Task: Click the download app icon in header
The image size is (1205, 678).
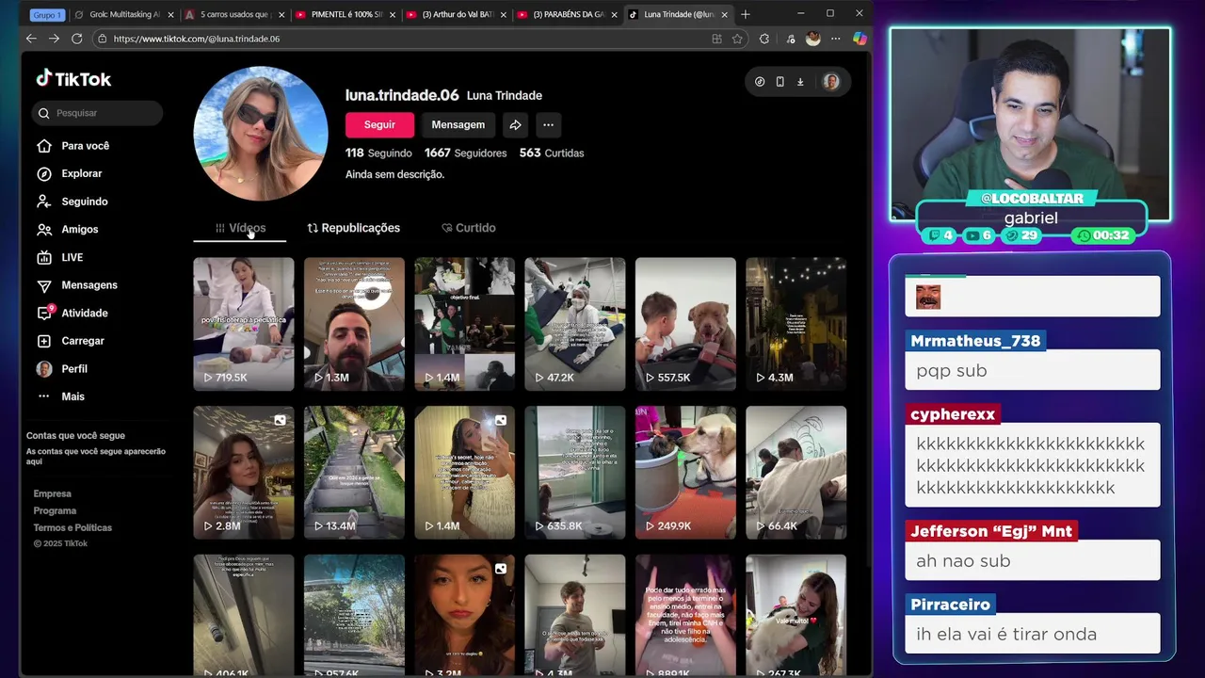Action: [x=800, y=82]
